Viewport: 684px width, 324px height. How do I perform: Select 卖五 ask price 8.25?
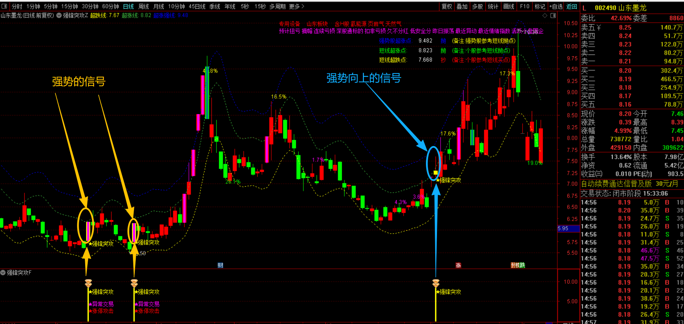click(x=625, y=27)
